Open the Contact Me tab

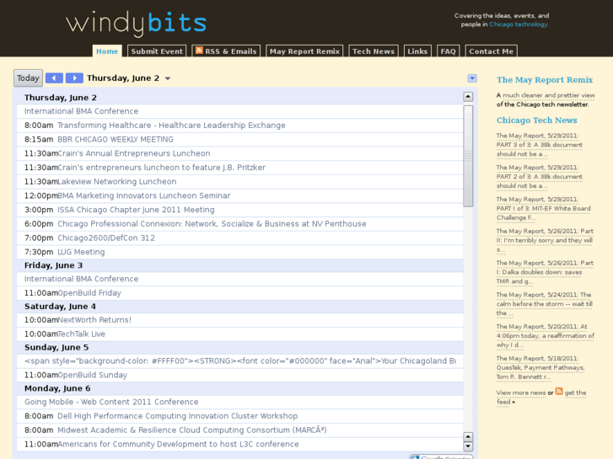(491, 51)
